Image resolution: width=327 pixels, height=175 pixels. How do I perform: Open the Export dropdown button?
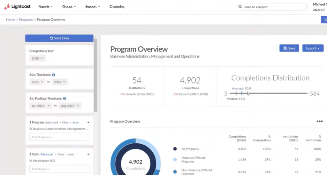pyautogui.click(x=313, y=48)
